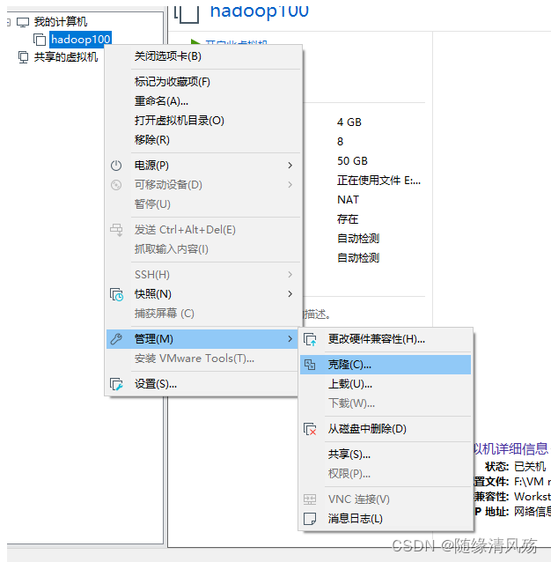
Task: Expand the SSH(H) submenu arrow
Action: click(x=290, y=275)
